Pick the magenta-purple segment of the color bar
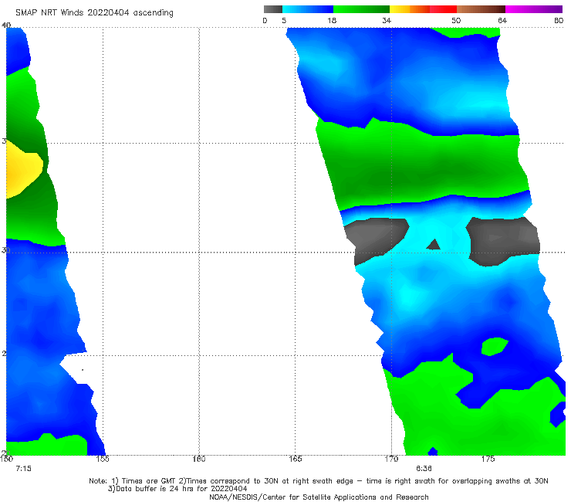The image size is (571, 502). coord(534,9)
